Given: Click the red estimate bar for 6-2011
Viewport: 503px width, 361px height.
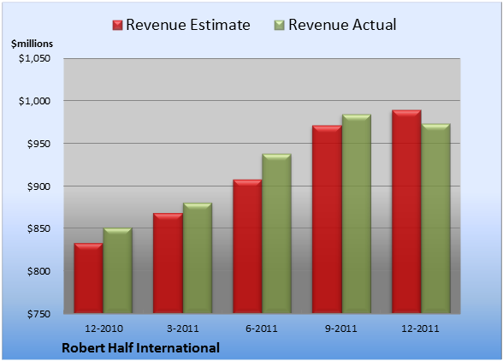Looking at the screenshot, I should pos(247,246).
